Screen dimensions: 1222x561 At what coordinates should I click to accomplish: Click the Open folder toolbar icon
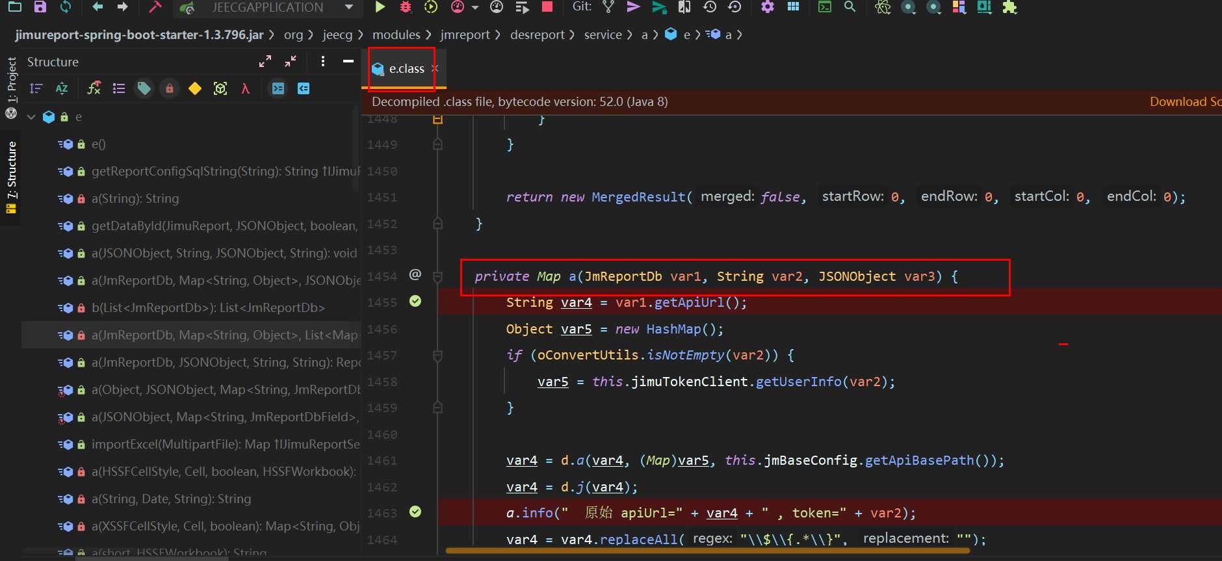14,7
